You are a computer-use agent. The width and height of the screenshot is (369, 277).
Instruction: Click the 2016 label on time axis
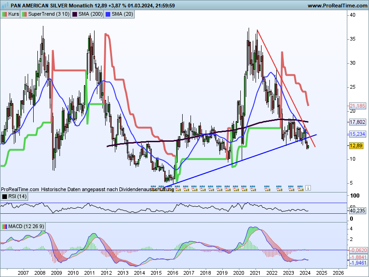[173, 273]
